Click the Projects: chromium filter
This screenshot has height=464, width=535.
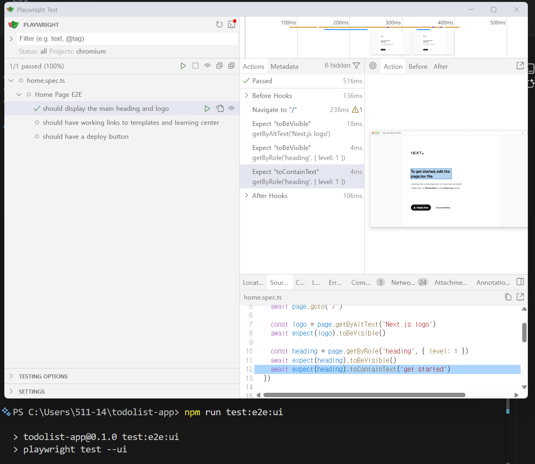(78, 51)
